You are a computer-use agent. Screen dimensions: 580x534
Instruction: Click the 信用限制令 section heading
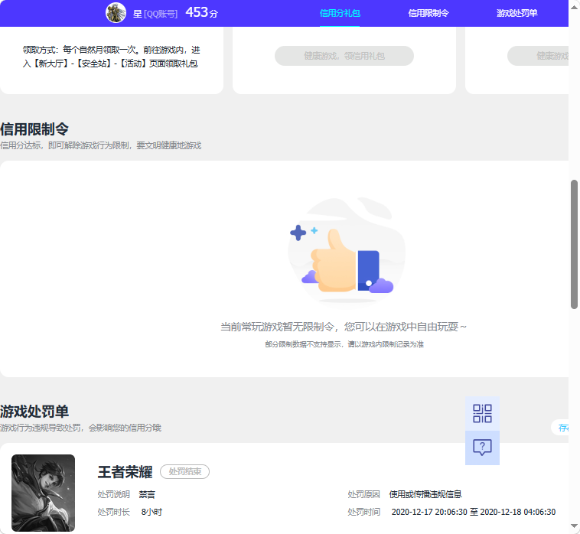click(34, 129)
